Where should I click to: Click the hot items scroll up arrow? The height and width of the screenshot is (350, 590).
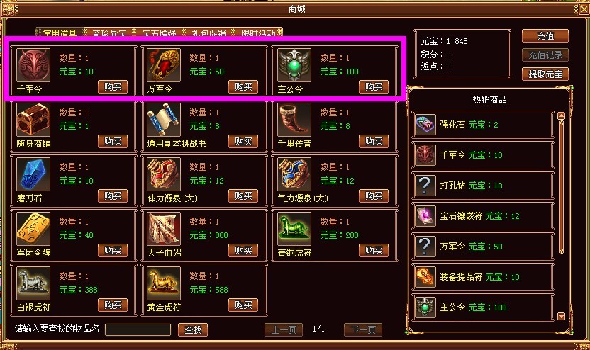[x=561, y=115]
